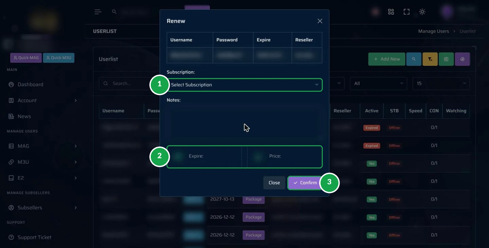Open News in sidebar

coord(24,116)
